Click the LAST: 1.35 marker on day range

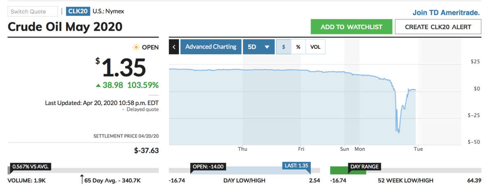pos(296,166)
